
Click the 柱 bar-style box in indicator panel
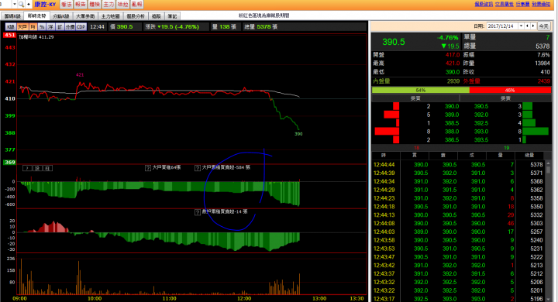point(48,168)
